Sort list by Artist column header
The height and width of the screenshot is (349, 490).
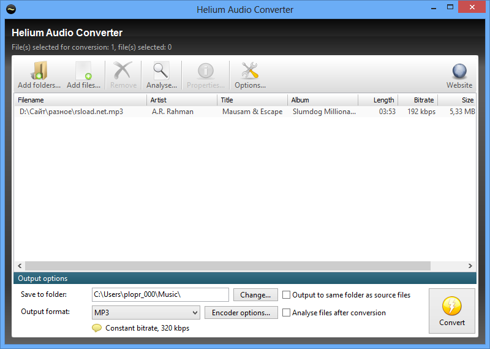182,100
